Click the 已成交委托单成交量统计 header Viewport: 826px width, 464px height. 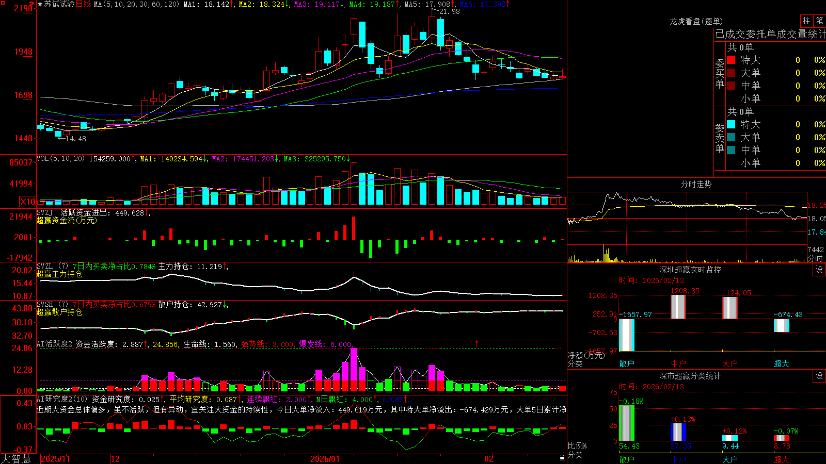(770, 34)
